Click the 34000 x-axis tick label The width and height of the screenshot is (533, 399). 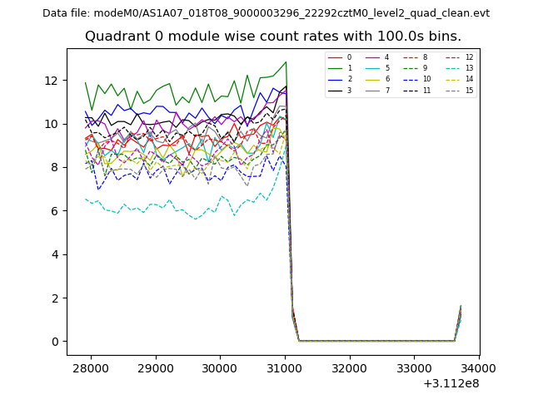tap(478, 367)
